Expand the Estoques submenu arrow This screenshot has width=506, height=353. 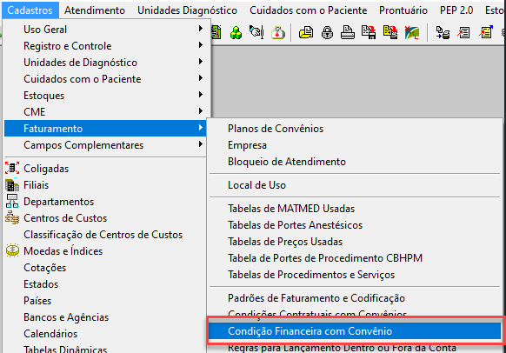(x=201, y=95)
